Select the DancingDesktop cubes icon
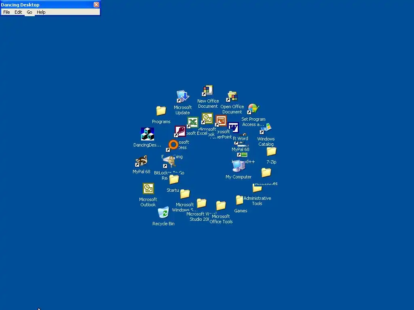Screen dimensions: 414x310 point(147,134)
